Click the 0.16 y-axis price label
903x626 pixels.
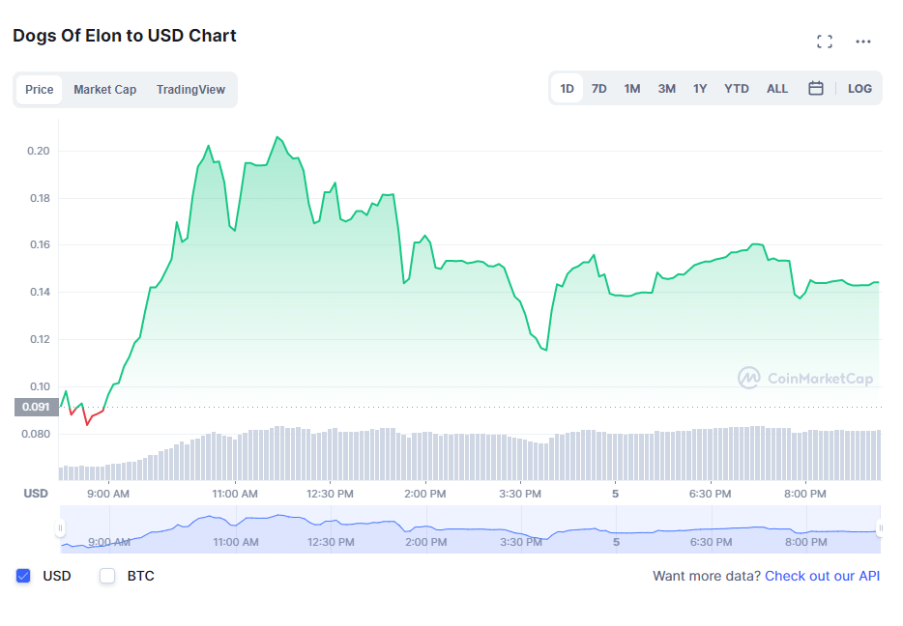pos(40,244)
